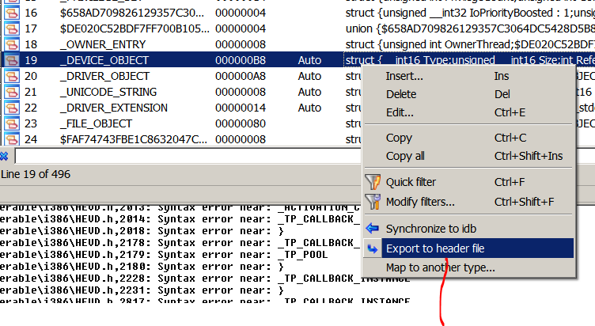595x326 pixels.
Task: Click the Modify filters funnel icon
Action: coord(372,202)
